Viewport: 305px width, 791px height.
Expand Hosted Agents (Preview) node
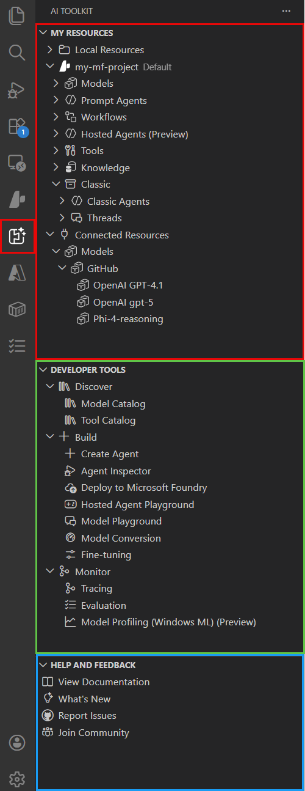(56, 134)
